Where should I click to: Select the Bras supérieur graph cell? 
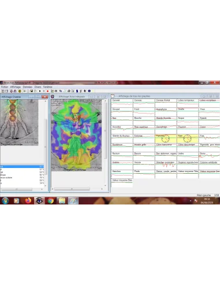[x=144, y=130]
